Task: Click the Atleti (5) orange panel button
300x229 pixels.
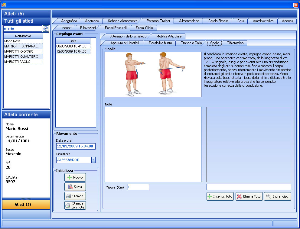Action: click(26, 205)
